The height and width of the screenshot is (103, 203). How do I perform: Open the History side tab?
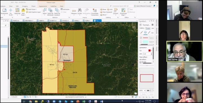click(156, 49)
